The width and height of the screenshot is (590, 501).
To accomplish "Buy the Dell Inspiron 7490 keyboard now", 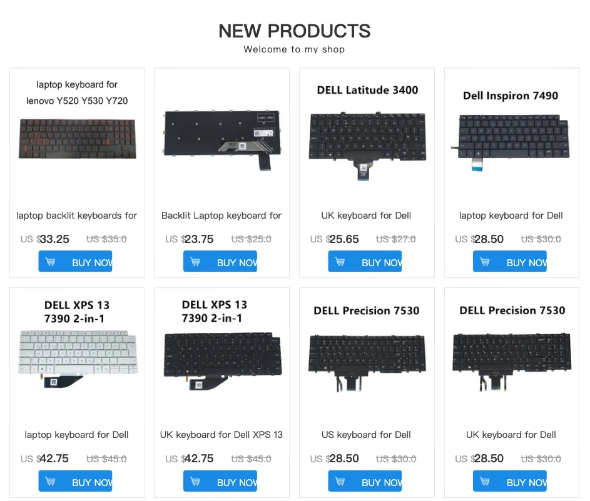I will tap(510, 261).
